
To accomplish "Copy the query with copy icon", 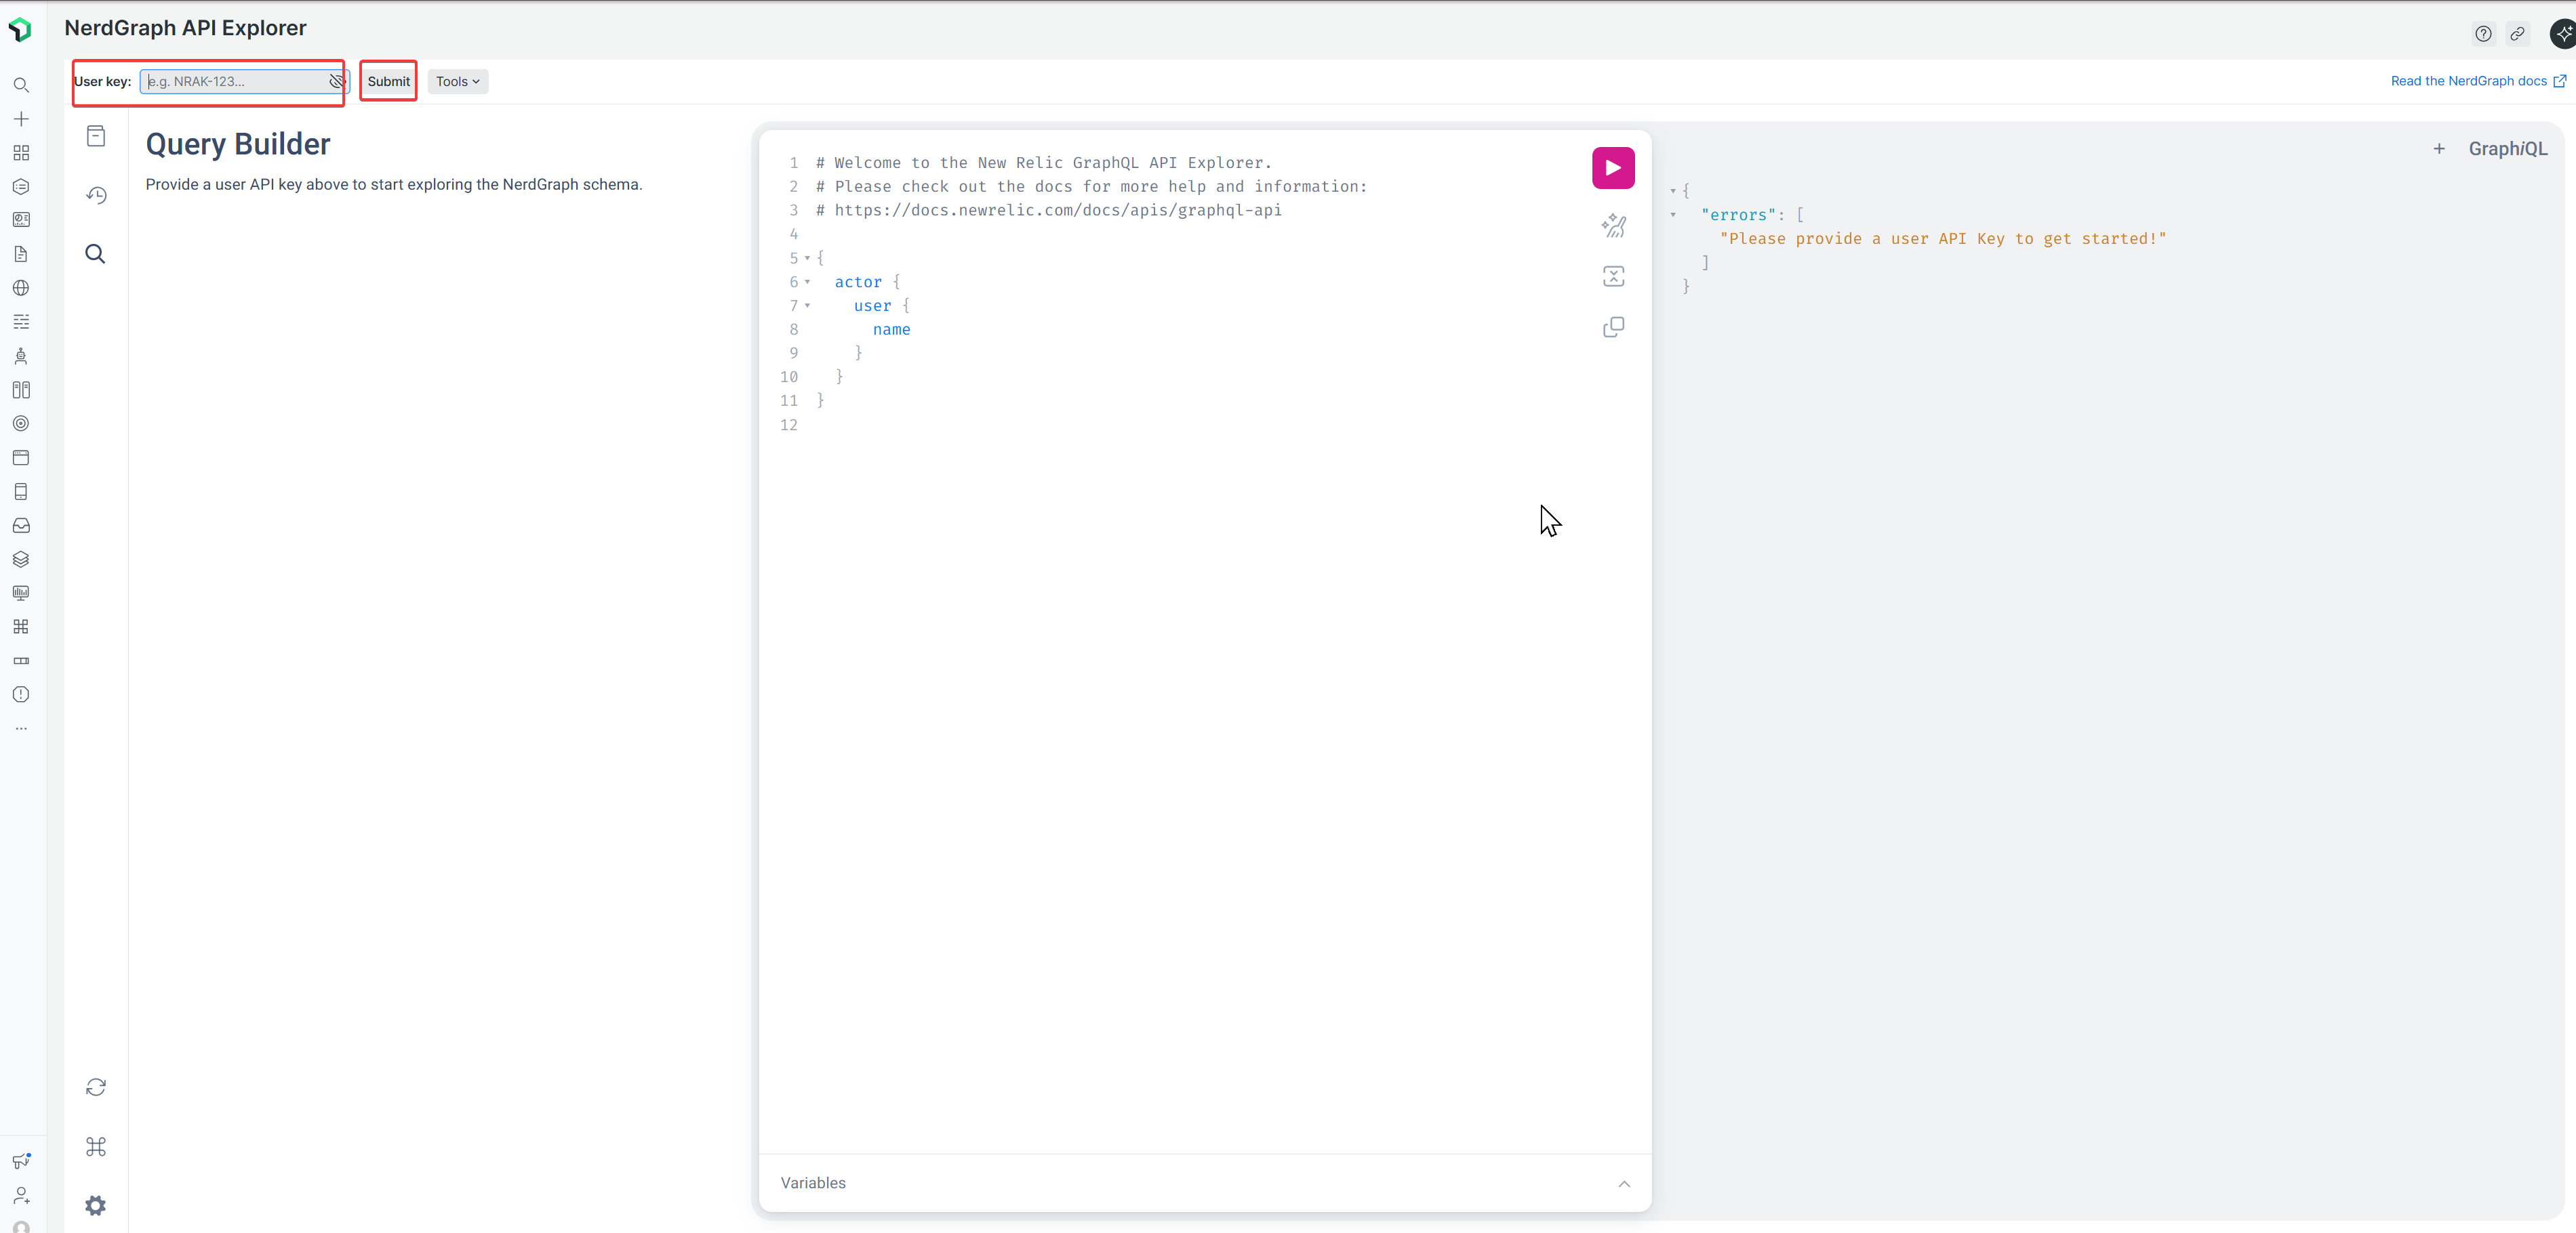I will coord(1612,328).
